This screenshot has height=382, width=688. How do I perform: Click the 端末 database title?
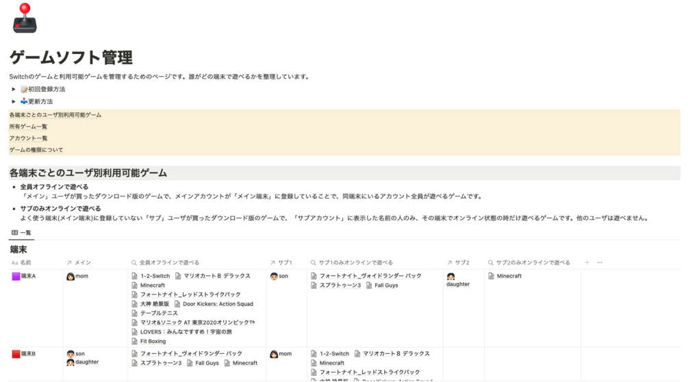pyautogui.click(x=18, y=250)
